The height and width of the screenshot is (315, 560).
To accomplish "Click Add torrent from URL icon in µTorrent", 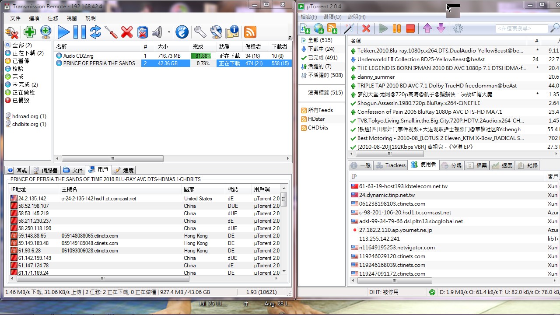I will [319, 28].
